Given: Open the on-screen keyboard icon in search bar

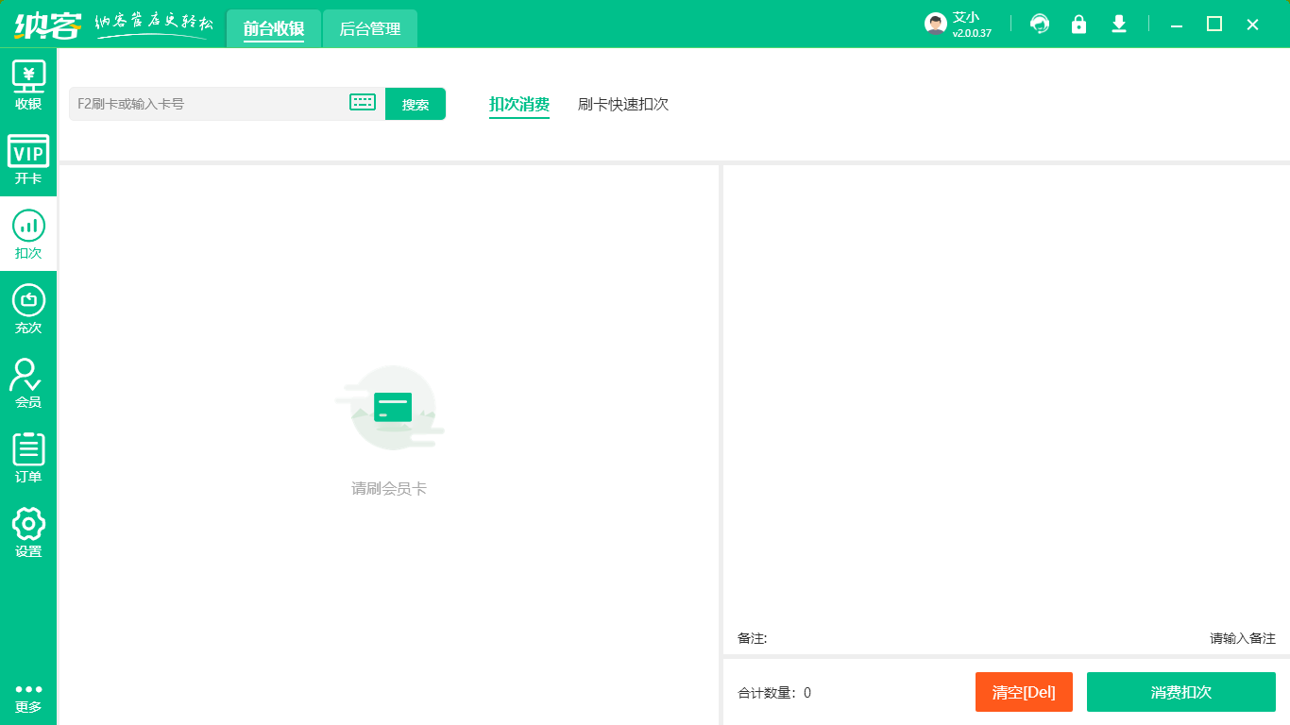Looking at the screenshot, I should click(362, 103).
